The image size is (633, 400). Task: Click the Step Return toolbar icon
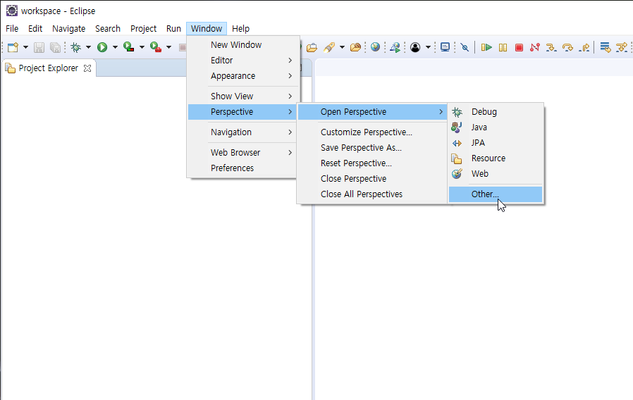(x=584, y=47)
